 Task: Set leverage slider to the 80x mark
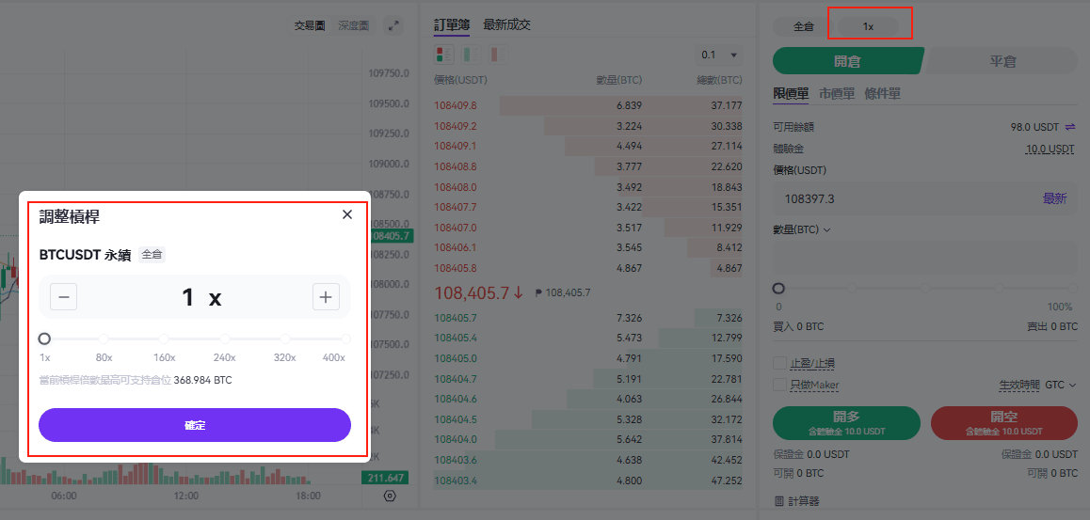(104, 339)
